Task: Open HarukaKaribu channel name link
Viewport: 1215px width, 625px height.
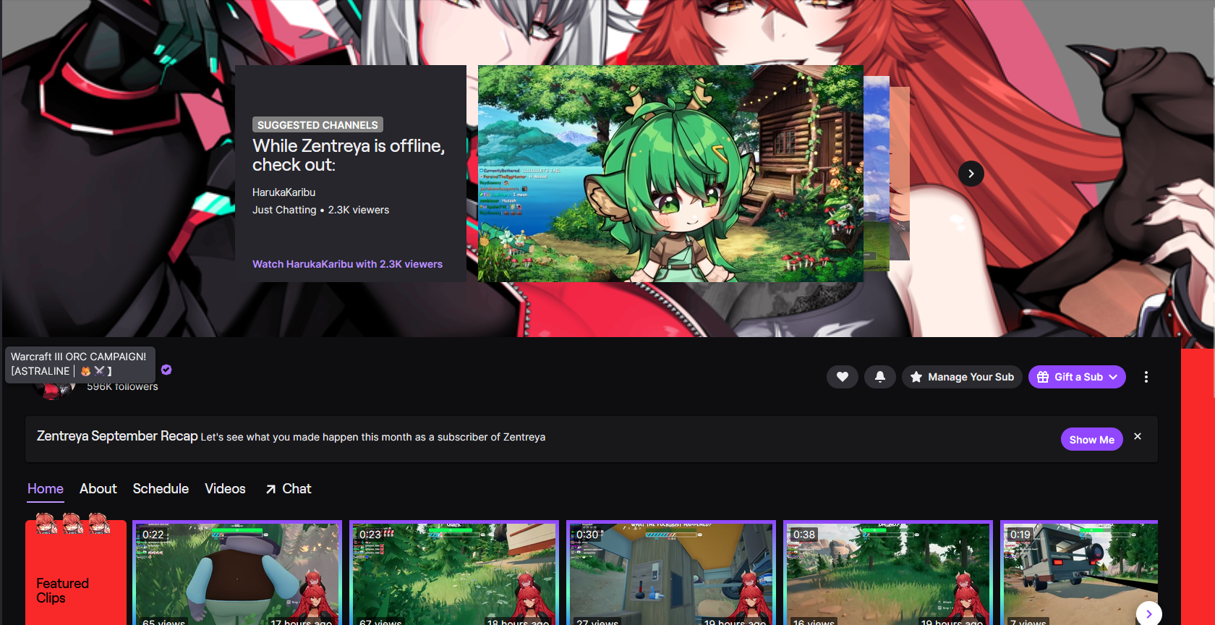Action: pos(283,192)
